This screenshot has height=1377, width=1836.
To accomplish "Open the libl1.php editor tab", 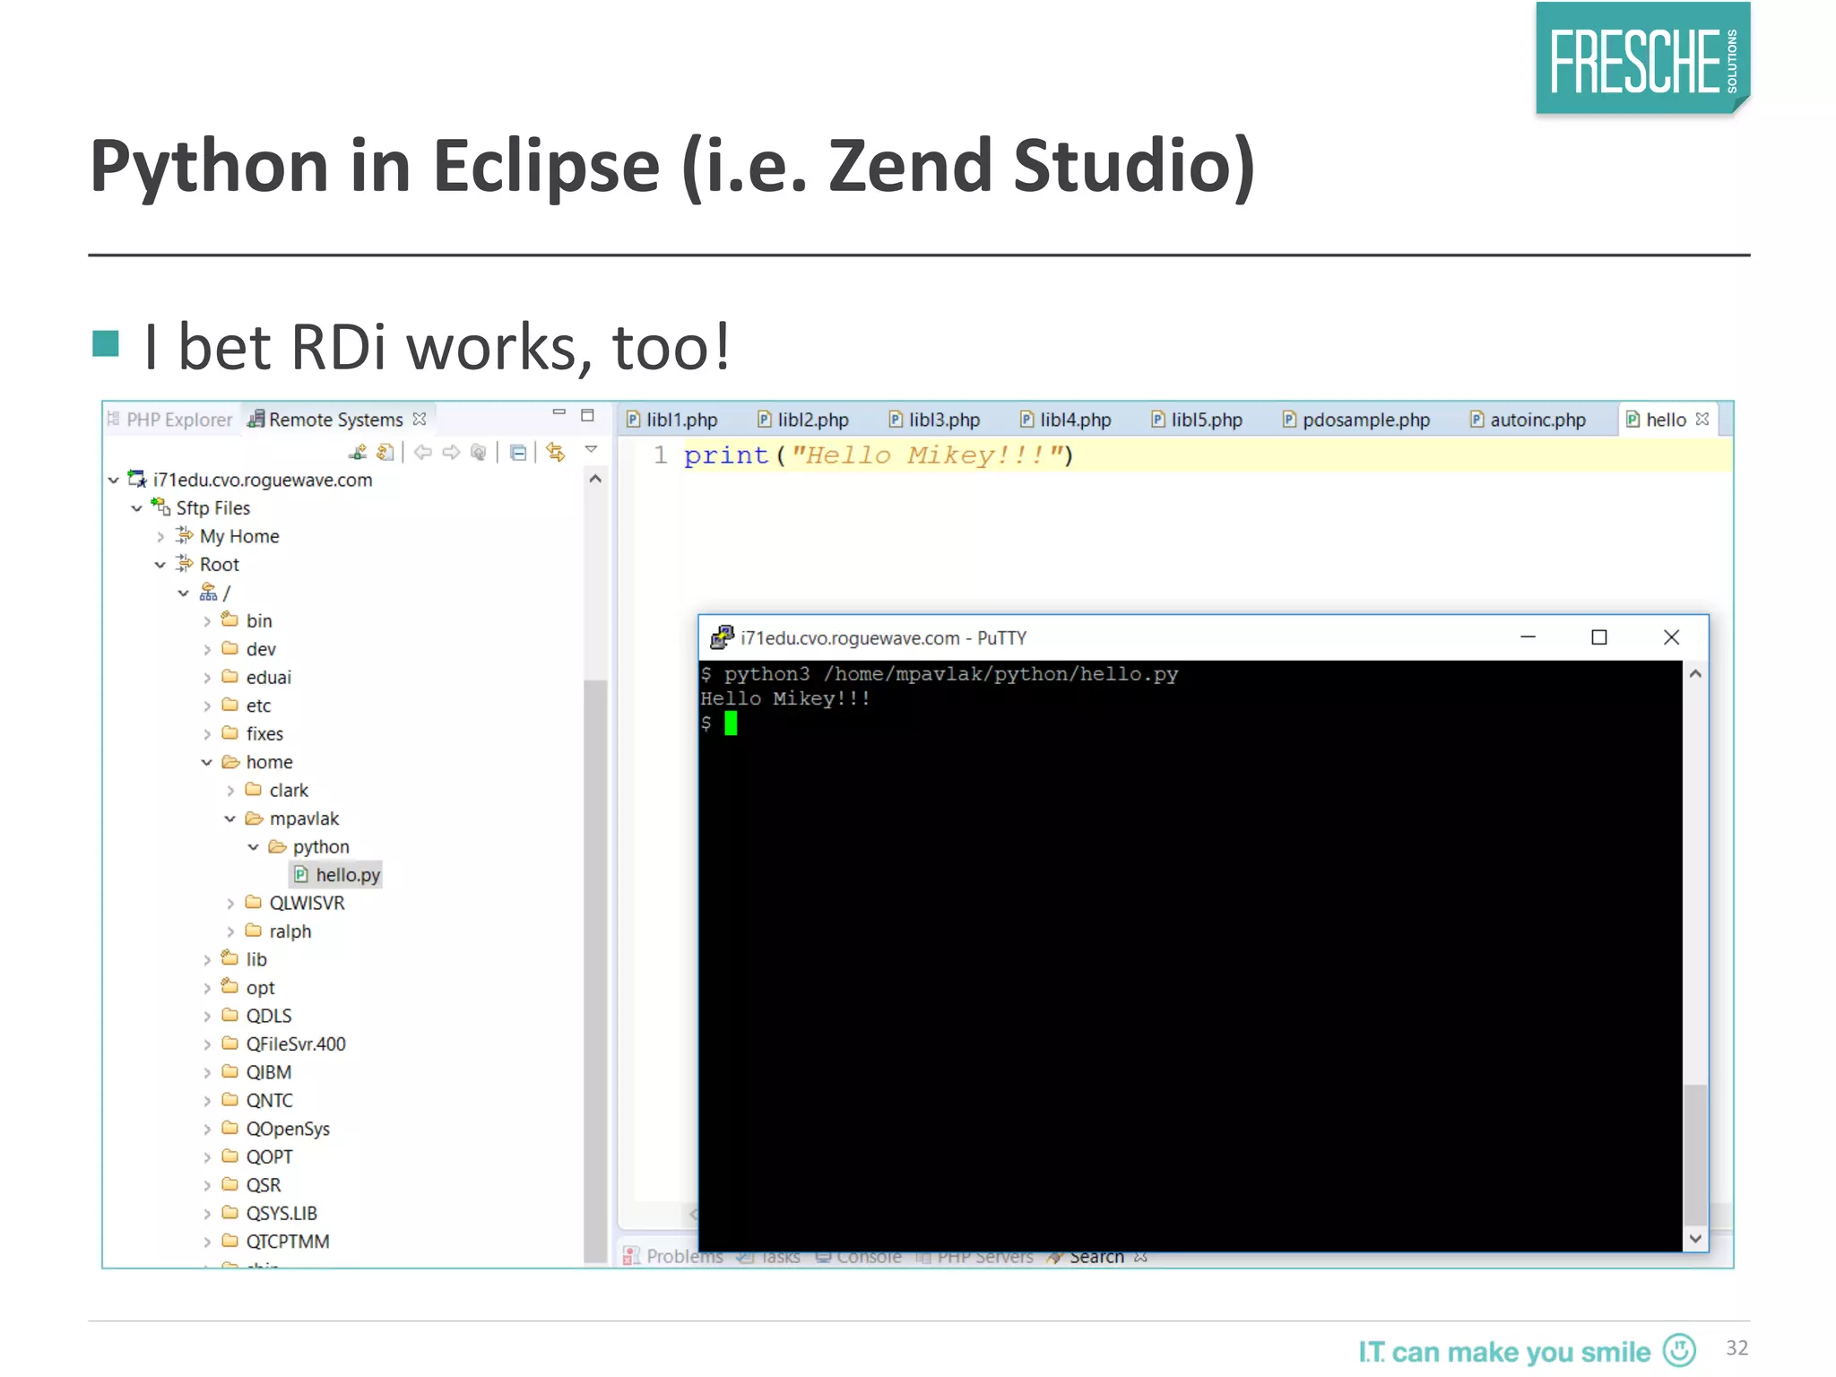I will tap(672, 420).
